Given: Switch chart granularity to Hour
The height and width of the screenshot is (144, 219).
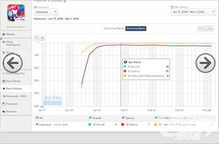Looking at the screenshot, I should (x=201, y=29).
